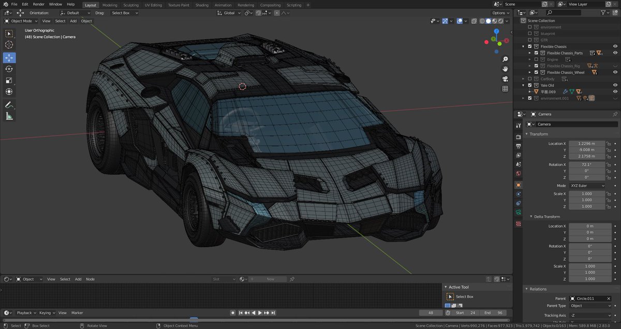Collapse the Relations panel
Image resolution: width=621 pixels, height=329 pixels.
(x=536, y=289)
